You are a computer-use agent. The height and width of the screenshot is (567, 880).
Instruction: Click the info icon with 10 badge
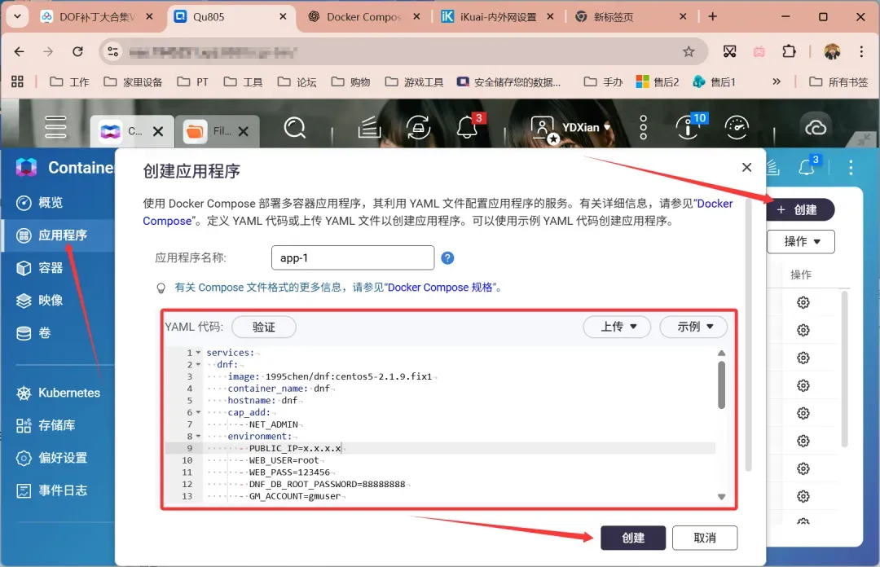click(687, 127)
